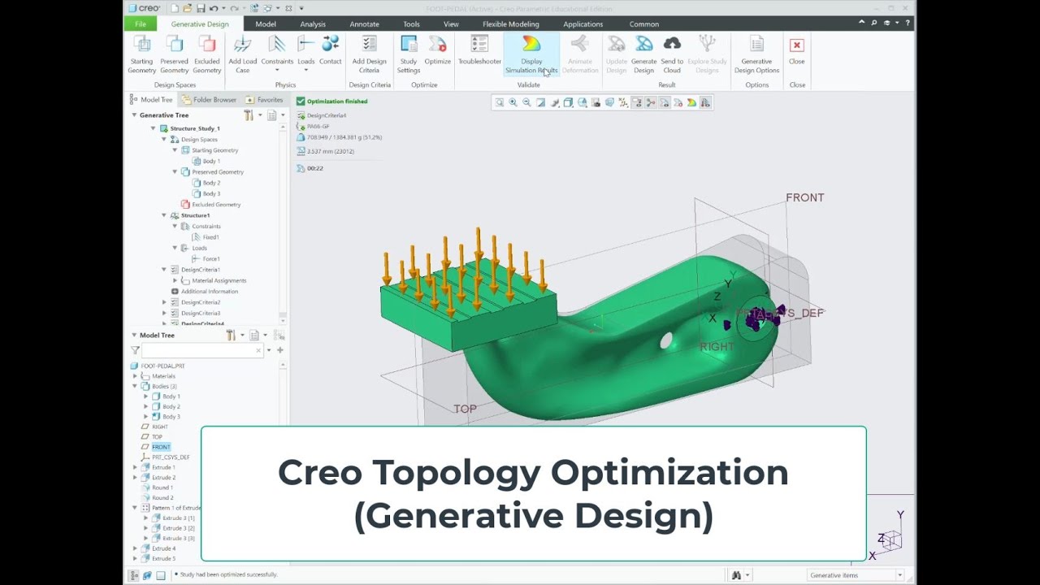Select the FRONT datum plane in Model Tree
1040x585 pixels.
161,447
